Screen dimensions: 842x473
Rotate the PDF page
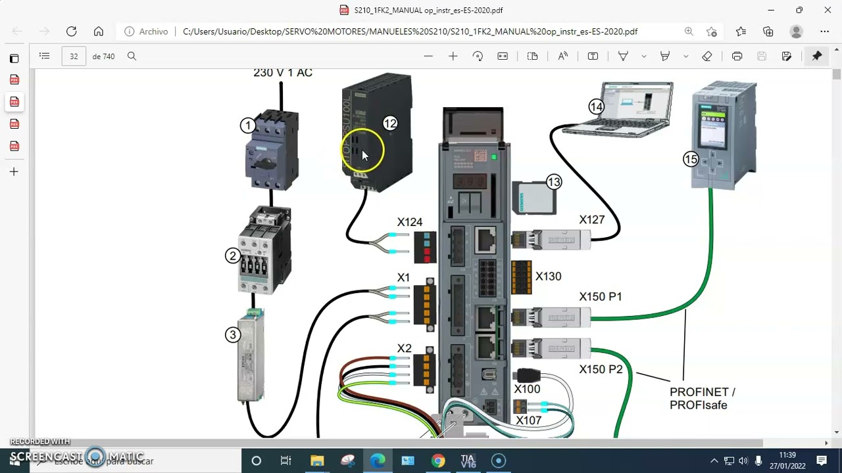(478, 56)
